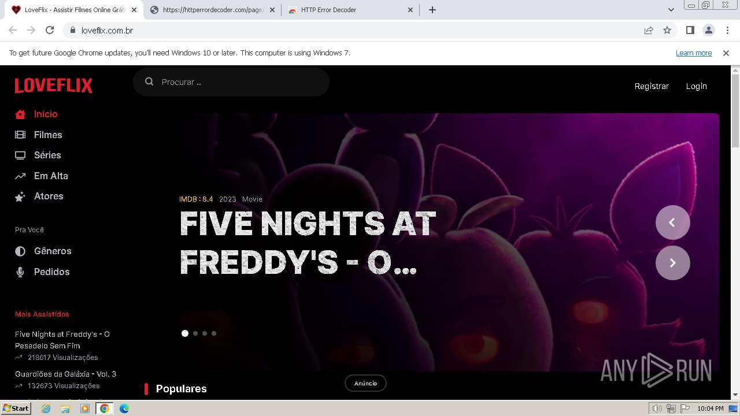Screen dimensions: 740x416
Task: Open Chrome profile avatar
Action: (x=709, y=30)
